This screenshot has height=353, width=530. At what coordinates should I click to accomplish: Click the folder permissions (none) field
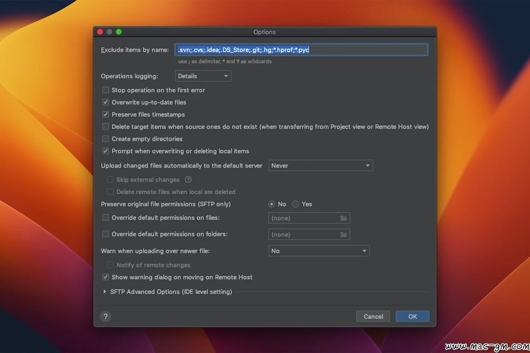point(309,234)
